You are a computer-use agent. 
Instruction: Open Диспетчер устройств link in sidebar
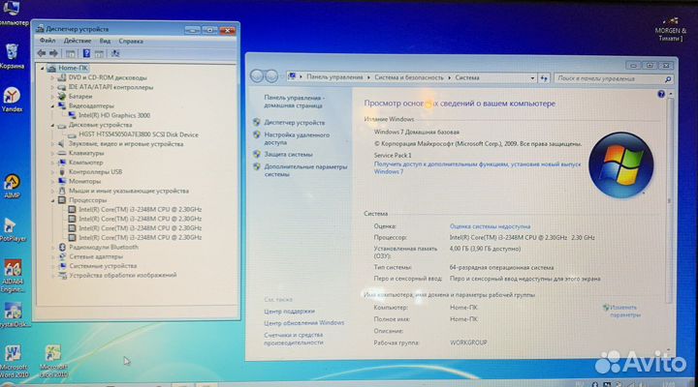click(x=295, y=123)
